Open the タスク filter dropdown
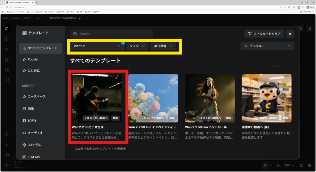 click(x=137, y=46)
